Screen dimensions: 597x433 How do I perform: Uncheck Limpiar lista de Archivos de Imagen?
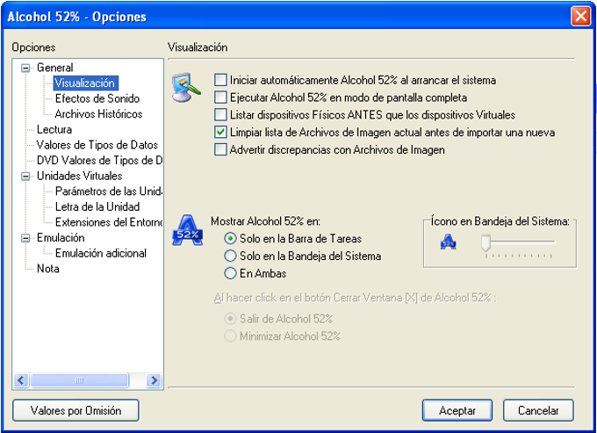tap(220, 132)
